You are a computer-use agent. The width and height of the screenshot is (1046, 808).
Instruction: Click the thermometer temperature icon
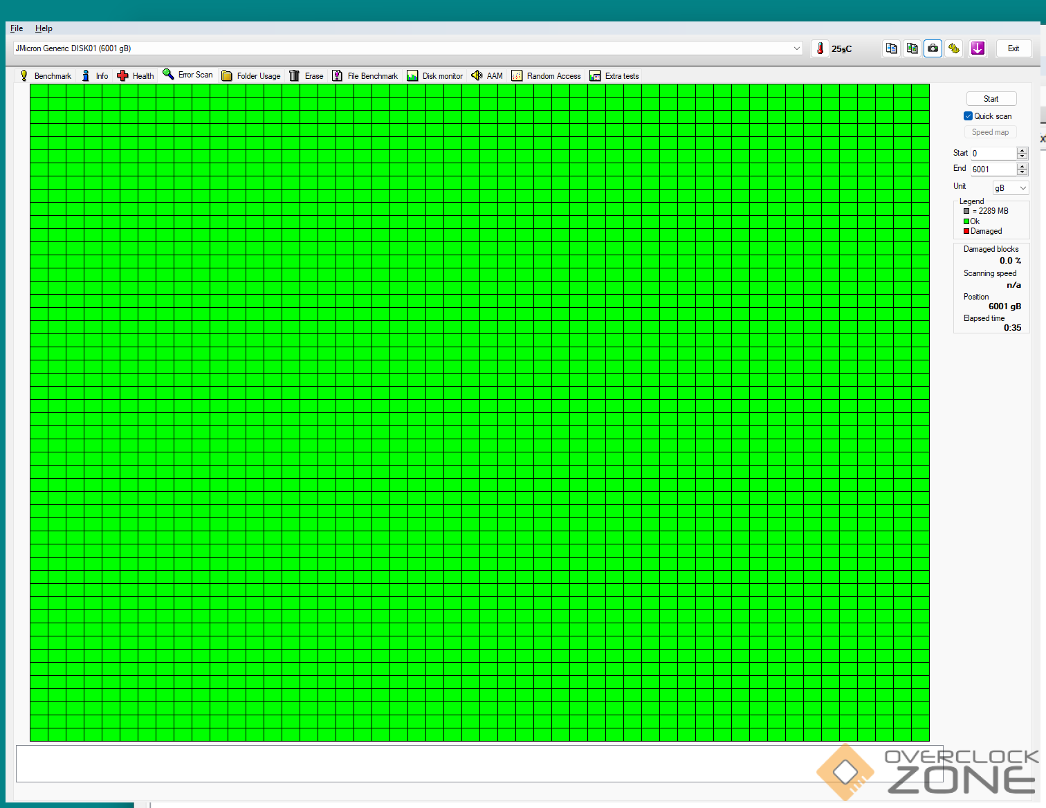pyautogui.click(x=820, y=48)
